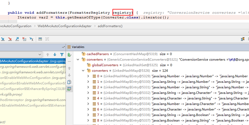
Task: Select the rk.cglib.proxy) stack frame
Action: click(33, 94)
